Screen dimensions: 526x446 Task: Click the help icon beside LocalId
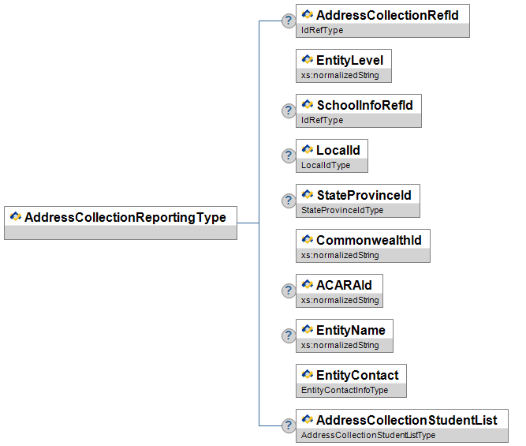pyautogui.click(x=289, y=156)
